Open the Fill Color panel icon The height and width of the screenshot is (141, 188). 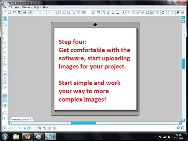93,13
